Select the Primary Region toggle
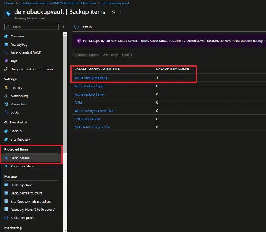Image resolution: width=266 pixels, height=232 pixels. click(86, 55)
